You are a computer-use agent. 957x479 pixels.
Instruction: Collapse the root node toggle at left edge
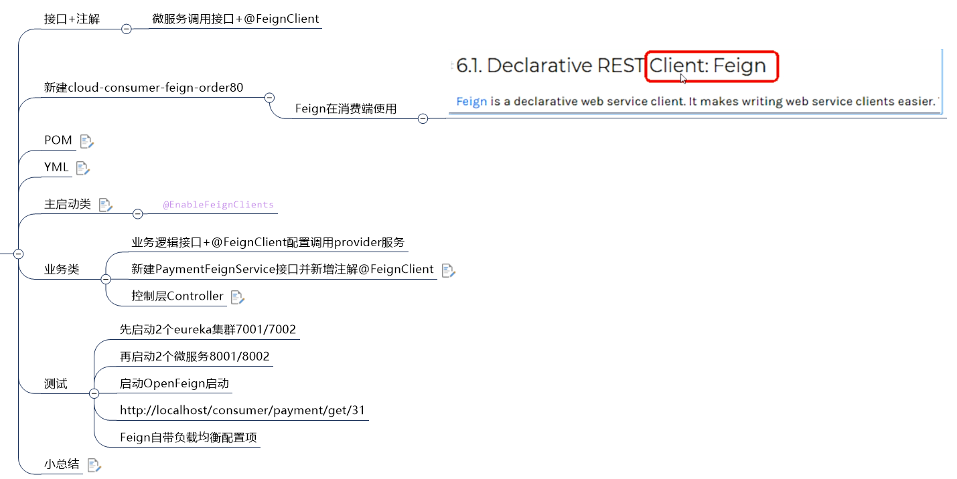(x=19, y=254)
